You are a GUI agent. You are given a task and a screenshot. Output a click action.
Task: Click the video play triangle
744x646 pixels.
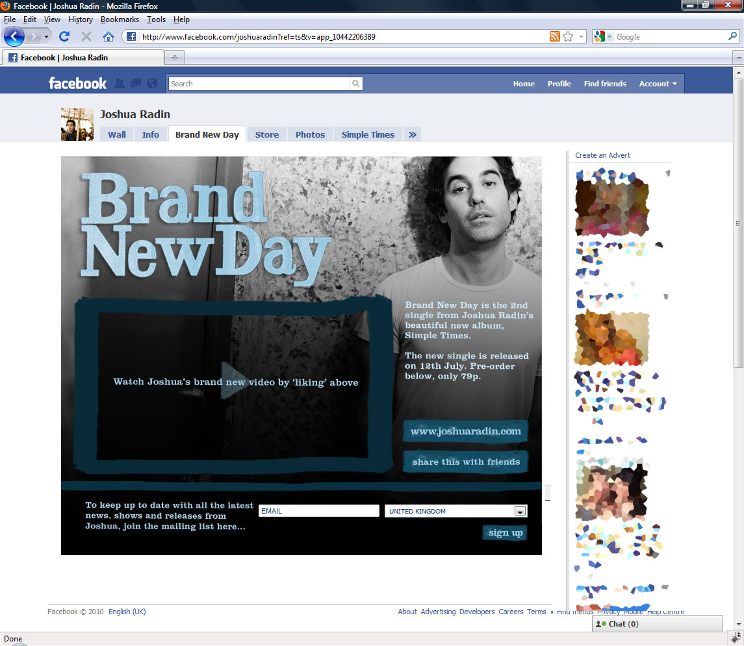click(x=233, y=381)
